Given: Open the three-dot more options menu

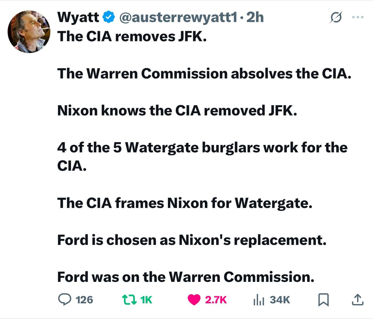Looking at the screenshot, I should click(x=358, y=17).
